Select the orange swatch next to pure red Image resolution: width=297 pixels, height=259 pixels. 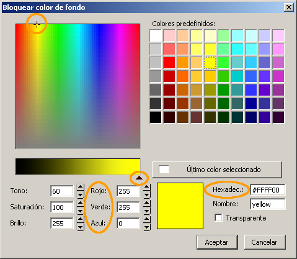pos(183,63)
